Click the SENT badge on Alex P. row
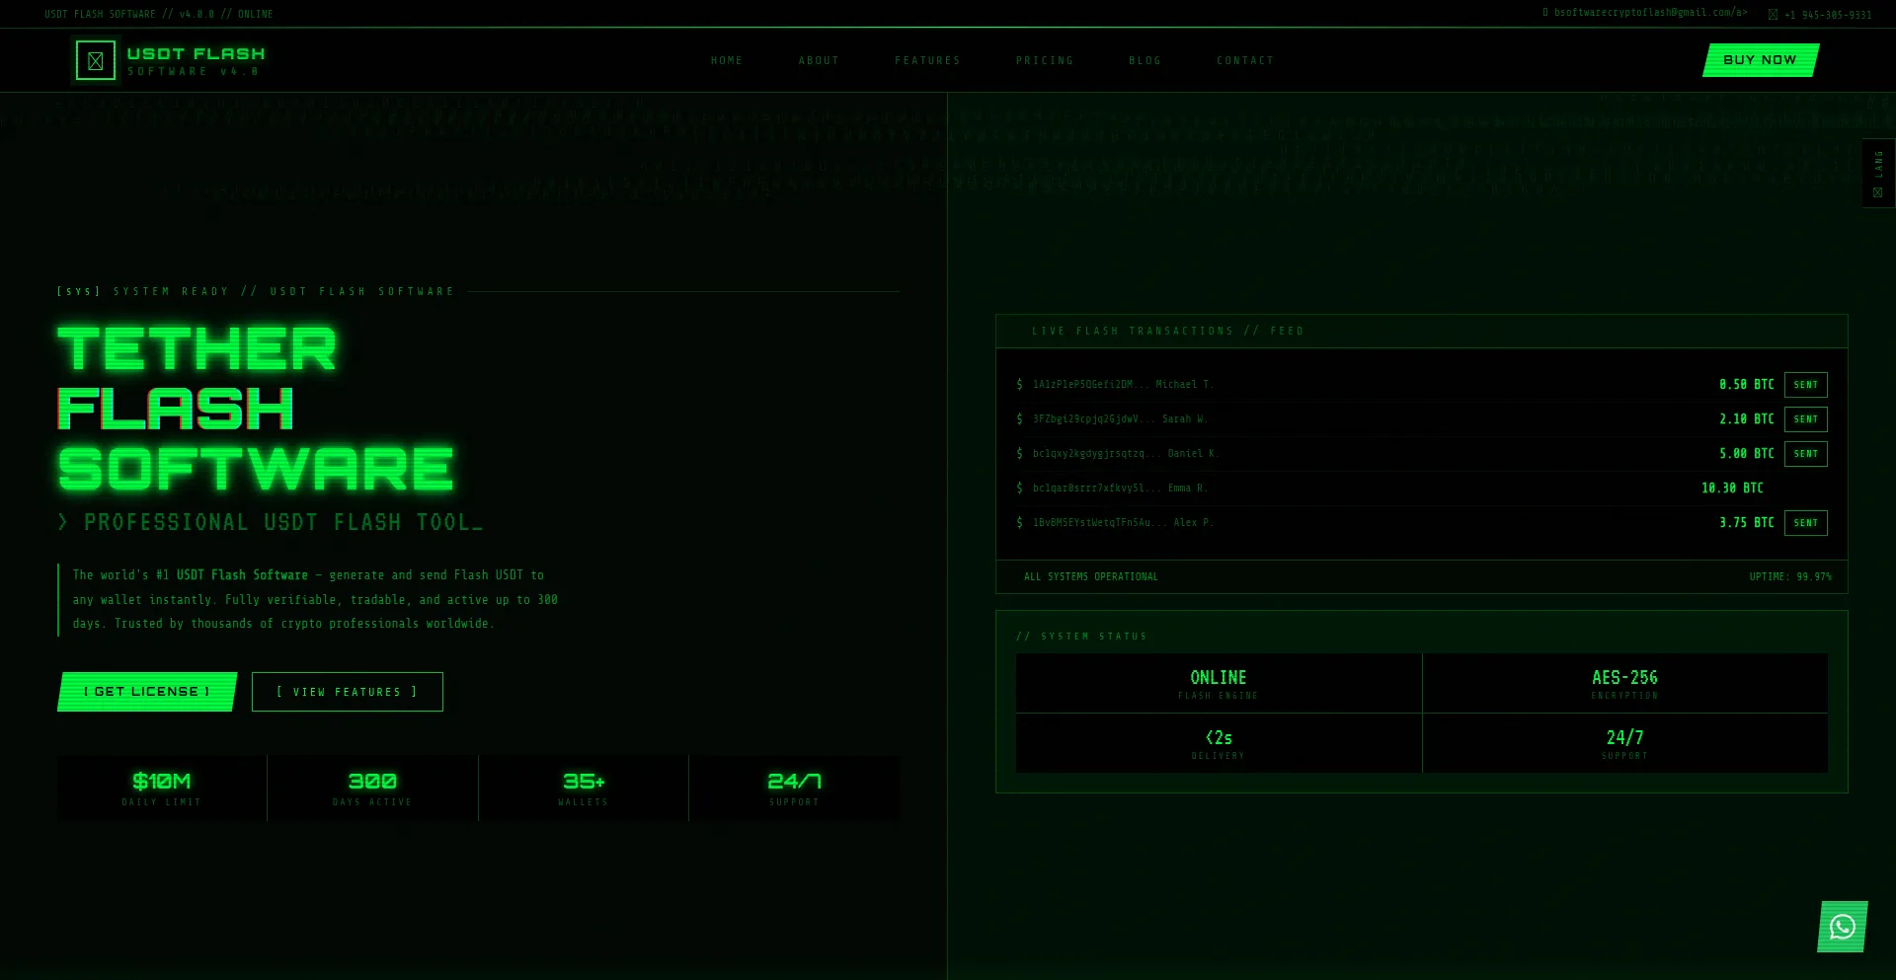This screenshot has width=1896, height=980. pyautogui.click(x=1806, y=523)
